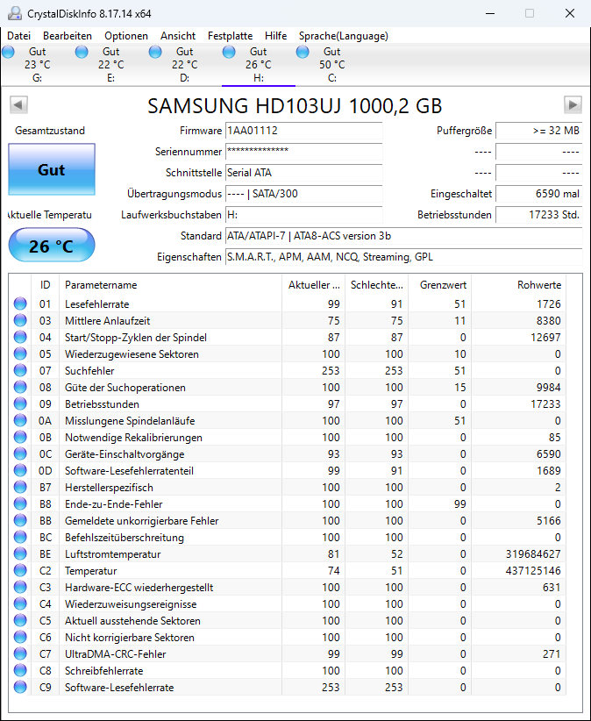Click the Übertragungsmodus SATA/300 field
591x721 pixels.
click(x=303, y=194)
